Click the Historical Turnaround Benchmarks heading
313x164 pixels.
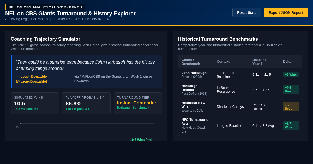pyautogui.click(x=218, y=39)
